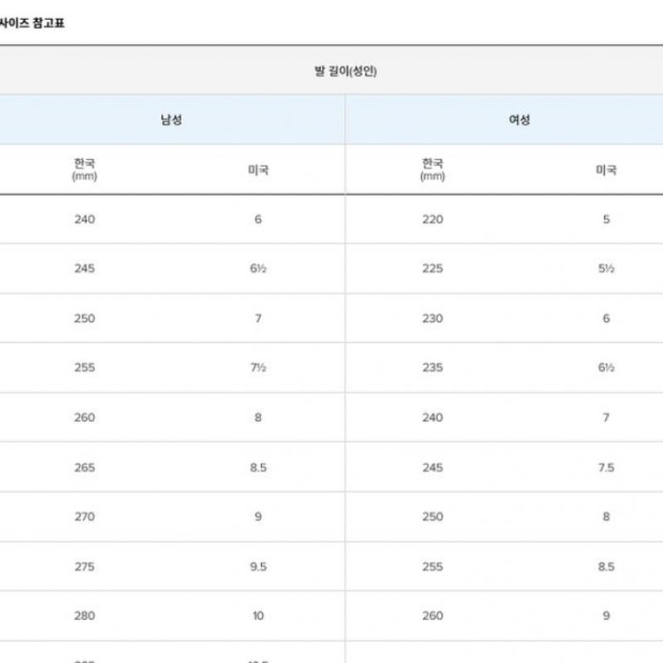Select the 남성 column group header
Viewport: 663px width, 663px height.
point(172,119)
